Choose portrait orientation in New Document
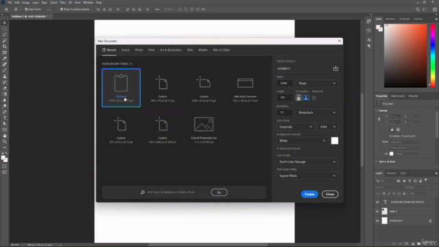The height and width of the screenshot is (247, 439). (x=298, y=97)
